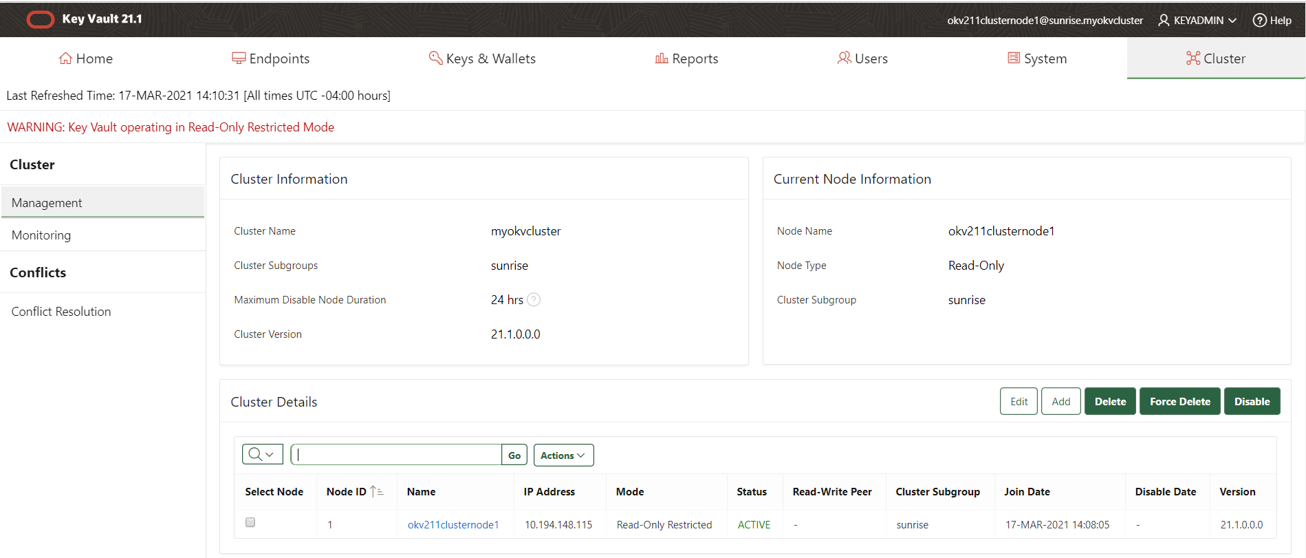Screen dimensions: 1306x558
Task: Click the logged-in node address in header
Action: (x=1045, y=21)
